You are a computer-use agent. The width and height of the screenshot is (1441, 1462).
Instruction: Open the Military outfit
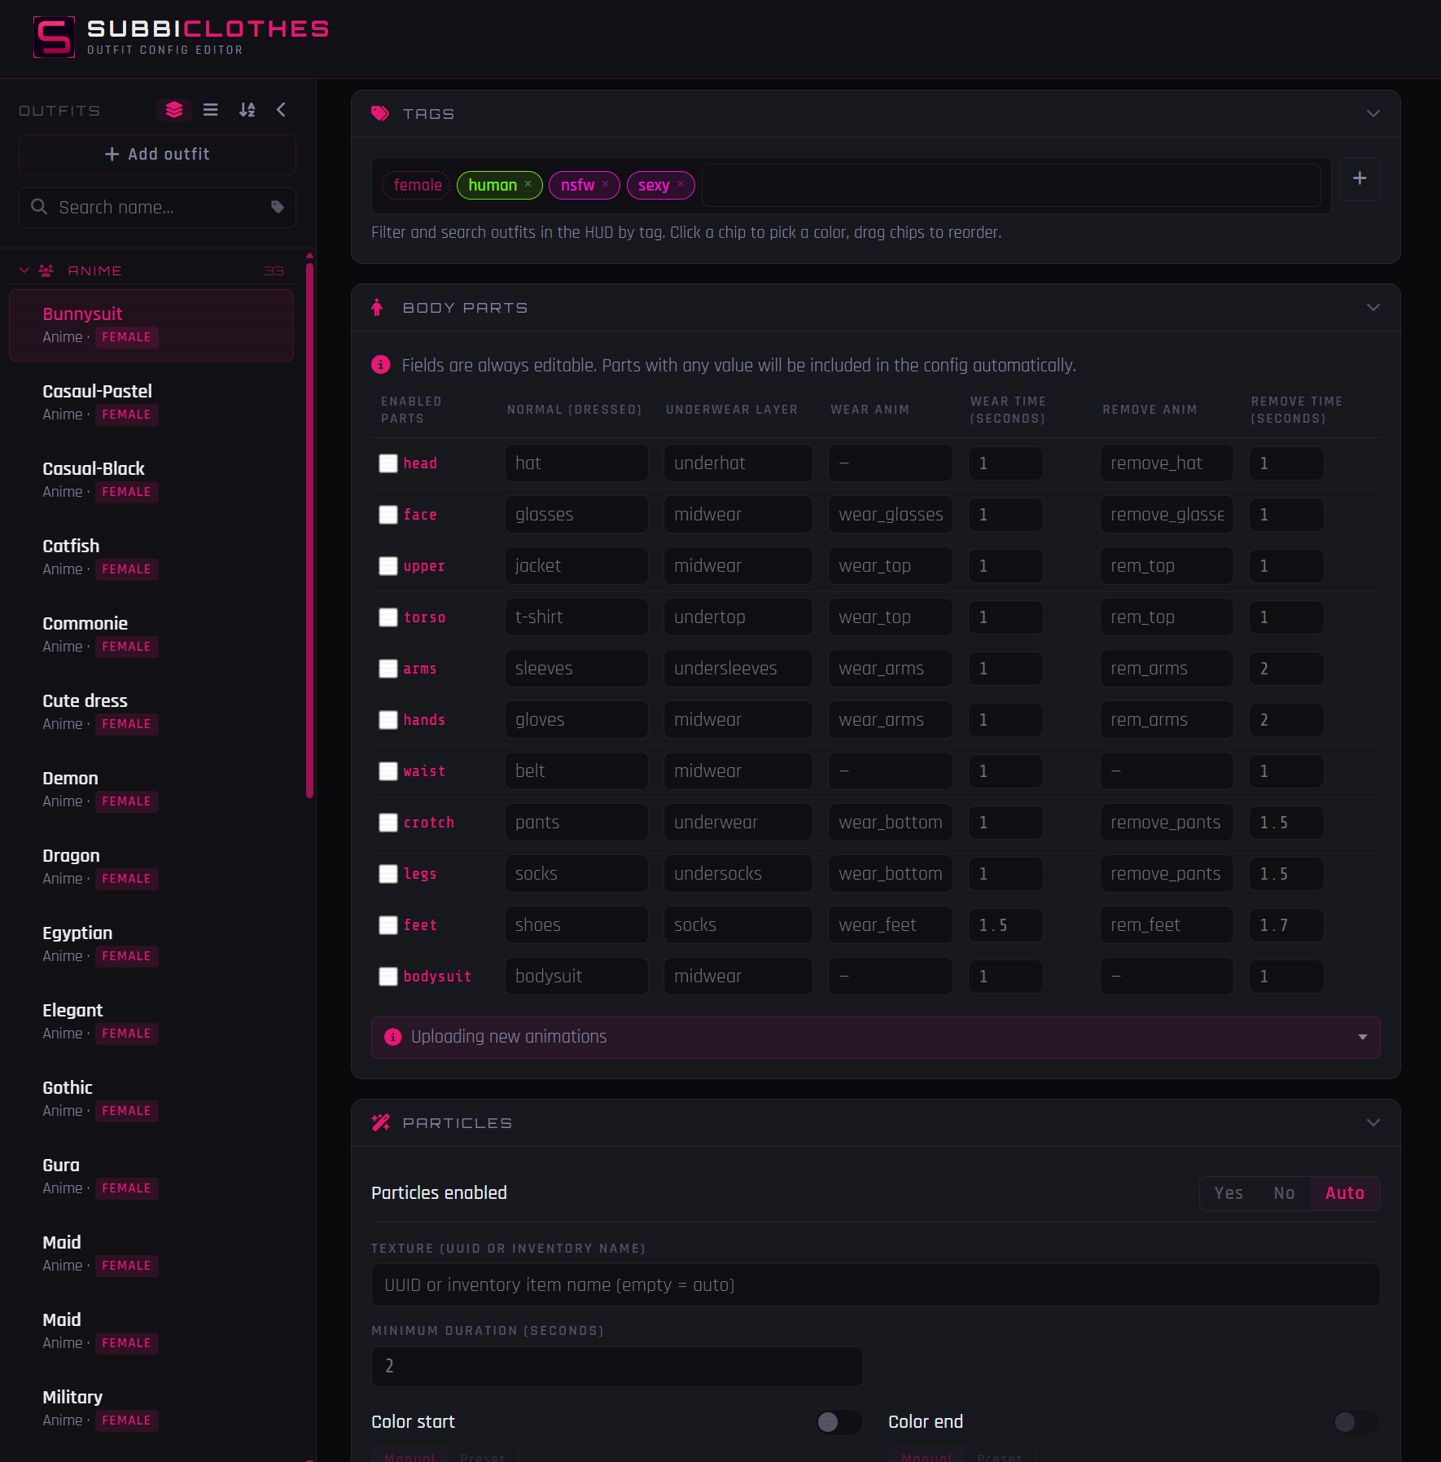(x=151, y=1408)
